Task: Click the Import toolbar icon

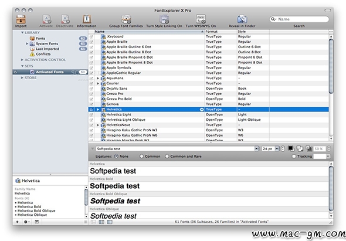Action: point(21,19)
